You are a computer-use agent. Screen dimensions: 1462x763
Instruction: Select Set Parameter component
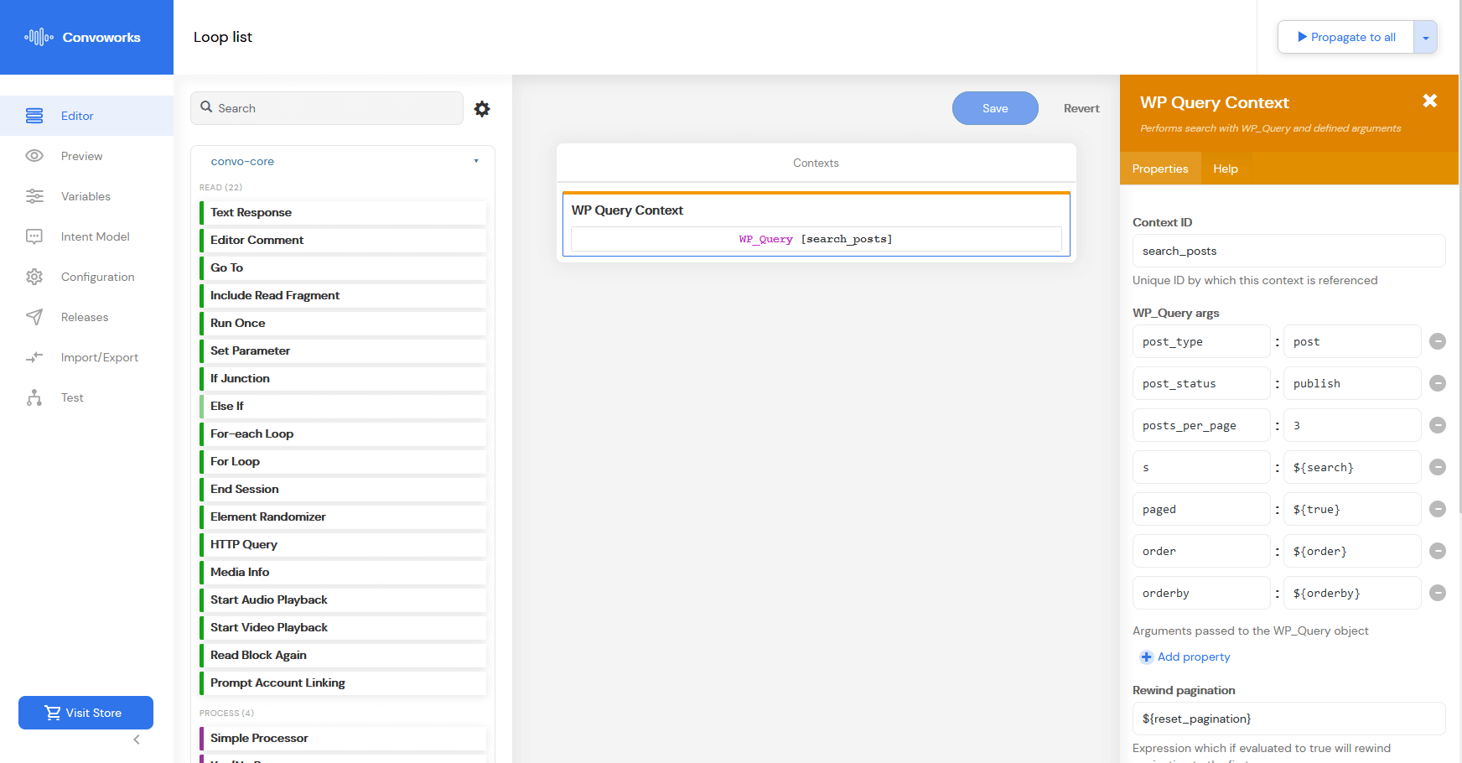tap(343, 350)
